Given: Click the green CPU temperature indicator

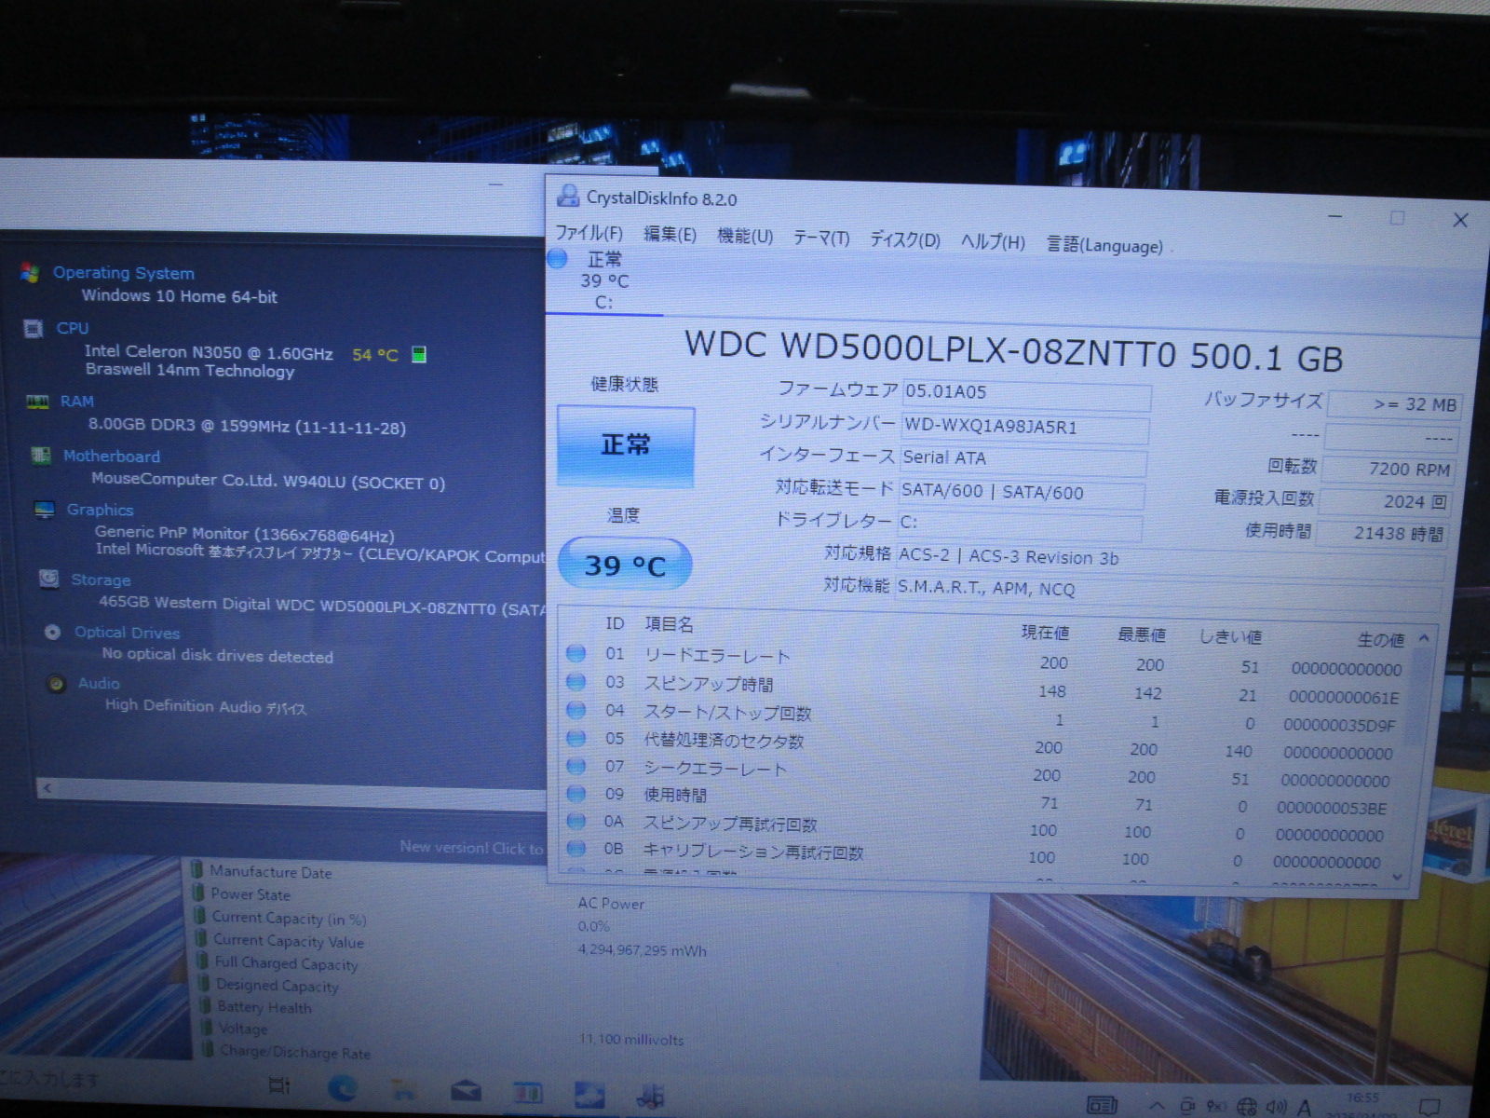Looking at the screenshot, I should coord(419,354).
